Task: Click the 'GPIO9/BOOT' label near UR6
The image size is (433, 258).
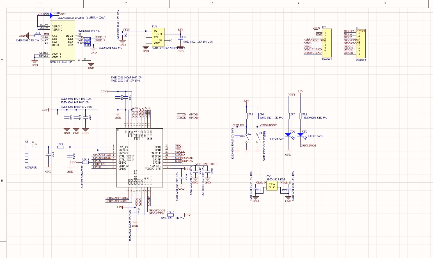Action: (269, 125)
